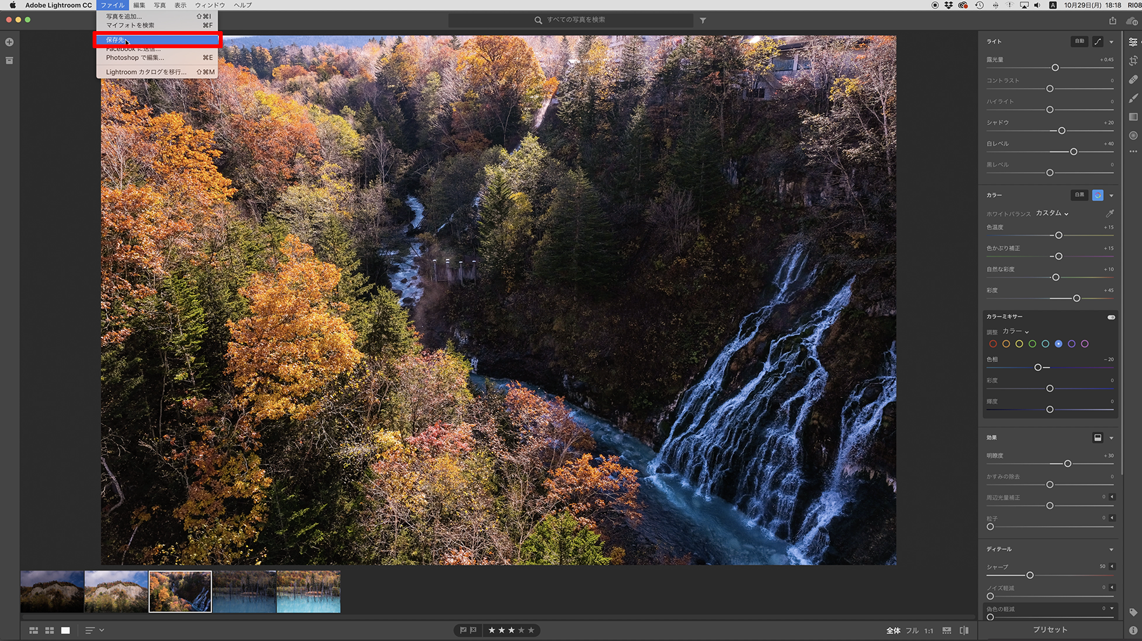Open the color mixer 調整 カラー dropdown
1142x641 pixels.
[x=1016, y=331]
